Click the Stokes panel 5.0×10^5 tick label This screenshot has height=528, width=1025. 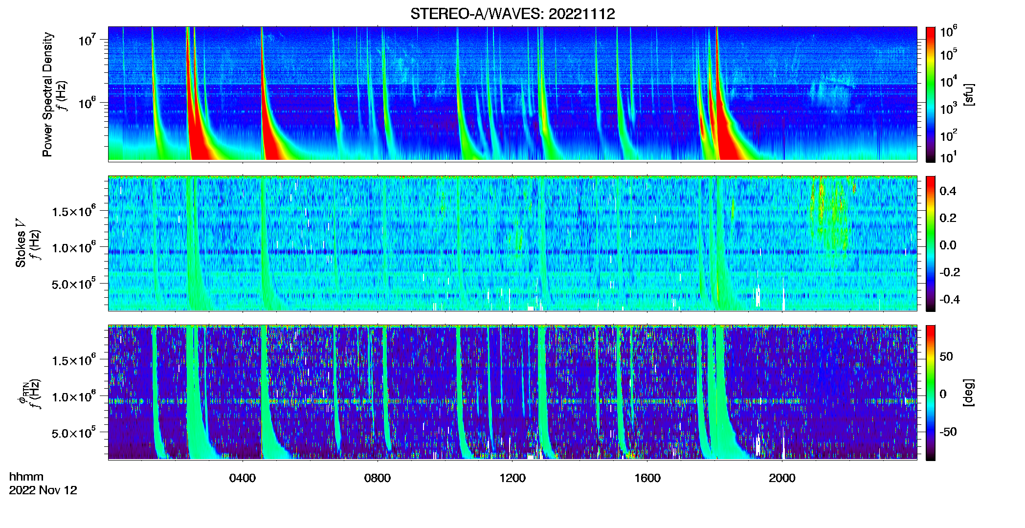coord(74,284)
